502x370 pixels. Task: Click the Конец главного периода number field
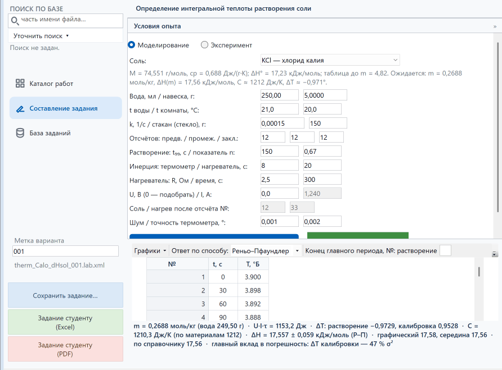(445, 250)
